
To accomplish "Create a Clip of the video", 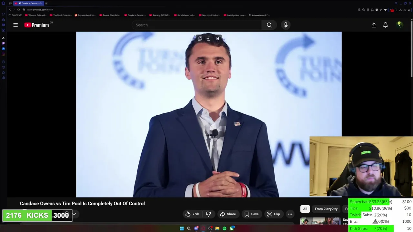I will 273,214.
